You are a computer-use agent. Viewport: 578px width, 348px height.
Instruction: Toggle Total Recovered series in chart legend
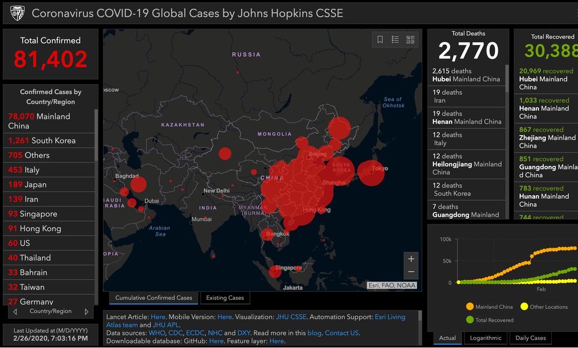pyautogui.click(x=490, y=320)
